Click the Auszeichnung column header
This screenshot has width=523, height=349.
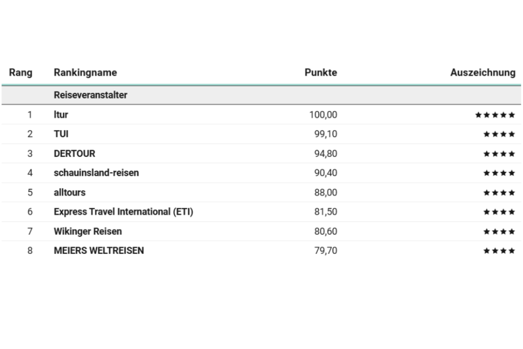click(483, 73)
